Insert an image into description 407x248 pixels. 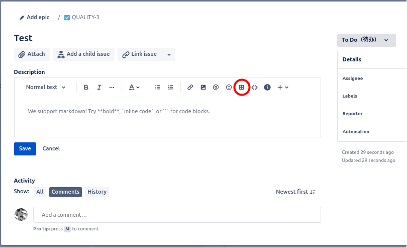[203, 88]
